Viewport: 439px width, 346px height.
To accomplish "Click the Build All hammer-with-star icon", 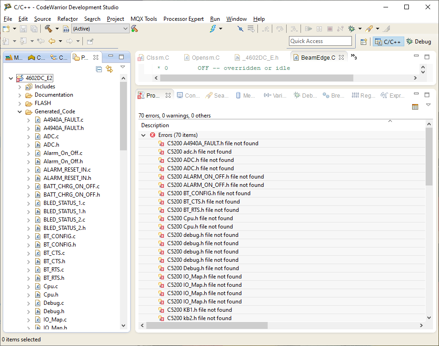I will (134, 29).
